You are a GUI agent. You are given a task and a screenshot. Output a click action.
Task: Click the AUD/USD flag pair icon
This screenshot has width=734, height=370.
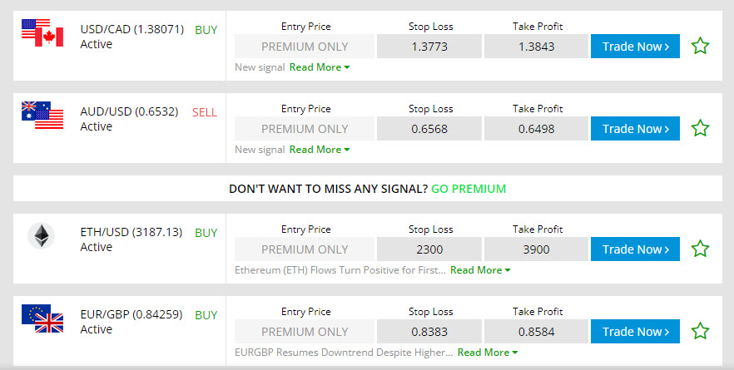tap(42, 115)
